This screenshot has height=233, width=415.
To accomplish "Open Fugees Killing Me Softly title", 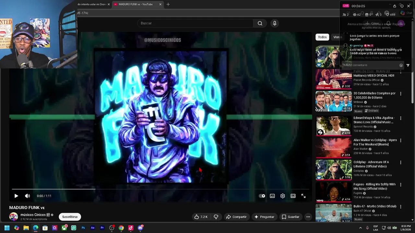I will 374,186.
